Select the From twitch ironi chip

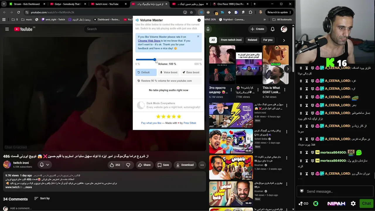(231, 40)
